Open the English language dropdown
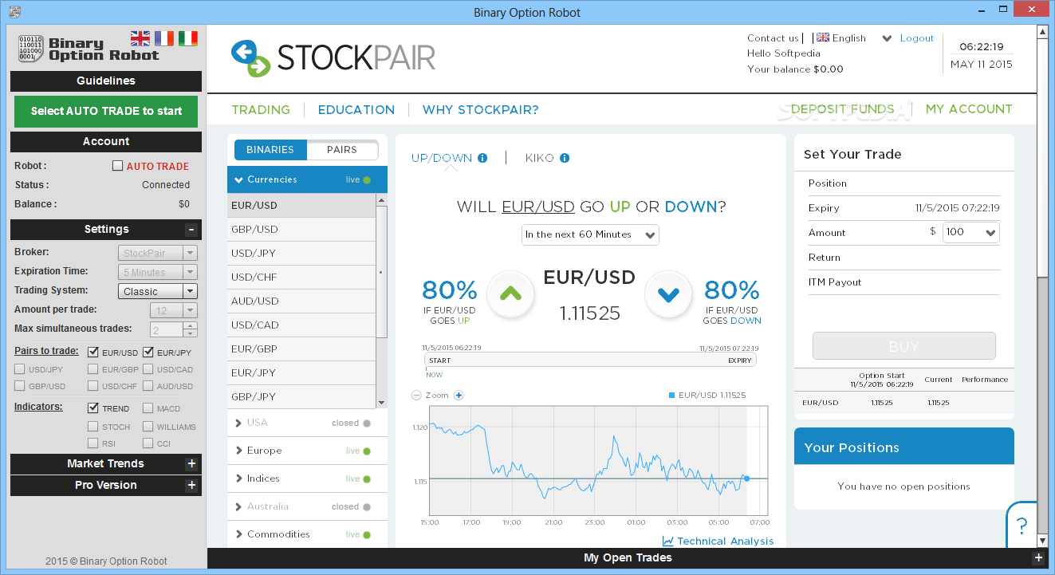 point(886,38)
